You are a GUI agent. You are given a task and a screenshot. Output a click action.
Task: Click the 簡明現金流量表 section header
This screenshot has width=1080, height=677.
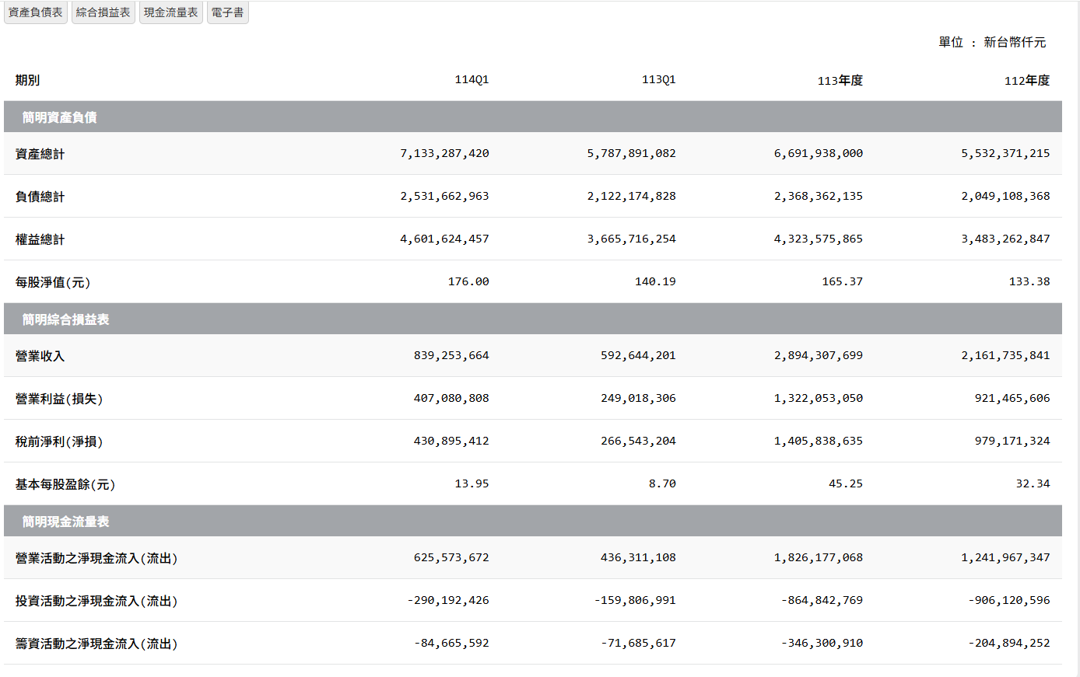[66, 522]
